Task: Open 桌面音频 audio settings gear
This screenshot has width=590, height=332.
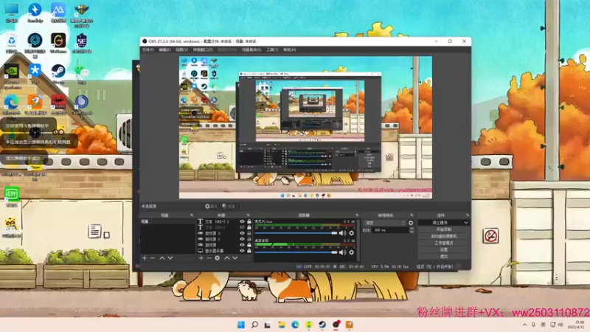Action: (x=352, y=252)
